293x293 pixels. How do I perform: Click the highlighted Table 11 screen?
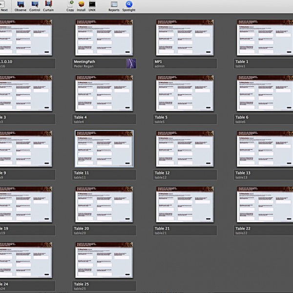tap(105, 149)
